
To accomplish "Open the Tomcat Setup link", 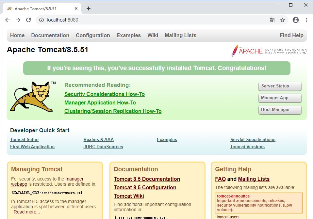I will click(x=25, y=140).
